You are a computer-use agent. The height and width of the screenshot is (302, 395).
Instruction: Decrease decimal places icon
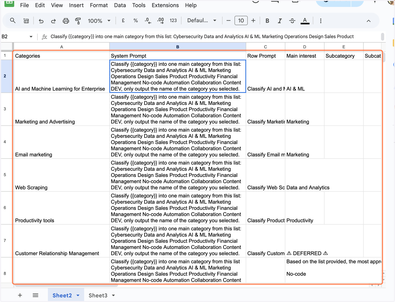(x=148, y=20)
